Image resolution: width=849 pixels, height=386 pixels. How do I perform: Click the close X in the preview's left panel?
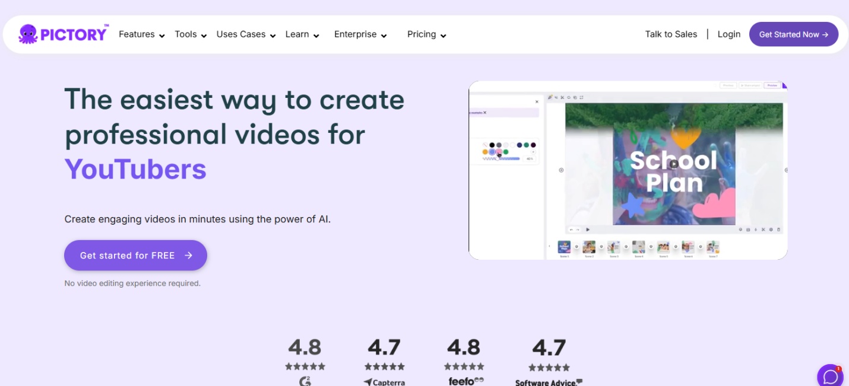click(537, 102)
